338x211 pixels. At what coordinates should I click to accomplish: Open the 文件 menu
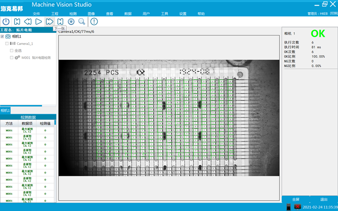(x=36, y=14)
